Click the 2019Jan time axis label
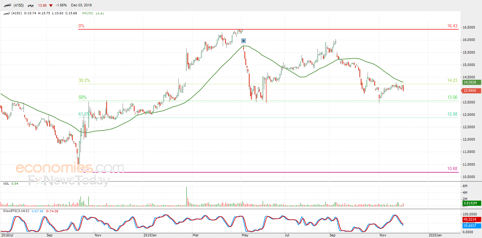This screenshot has width=482, height=238. point(150,235)
